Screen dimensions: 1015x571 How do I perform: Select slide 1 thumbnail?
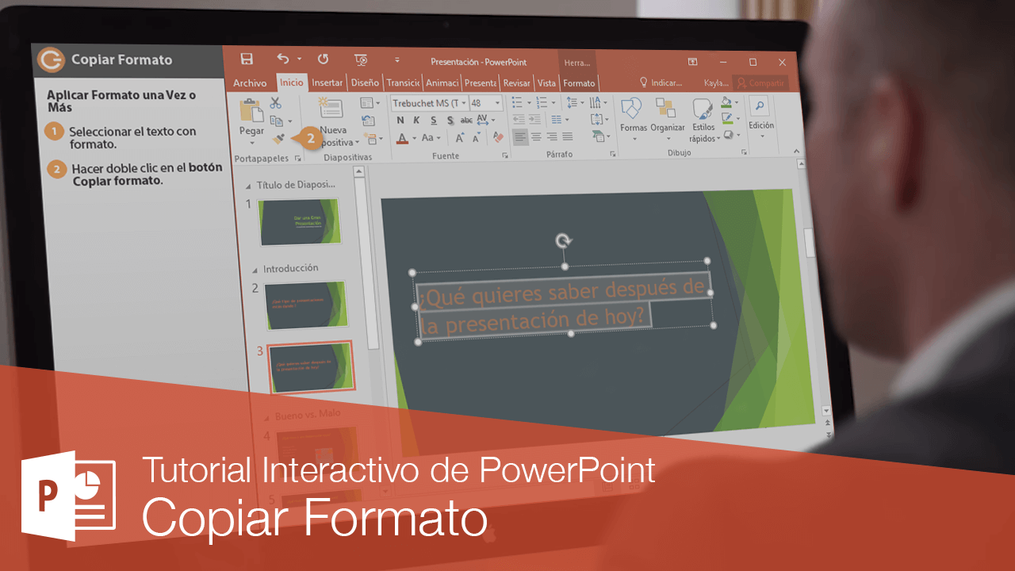click(x=300, y=221)
